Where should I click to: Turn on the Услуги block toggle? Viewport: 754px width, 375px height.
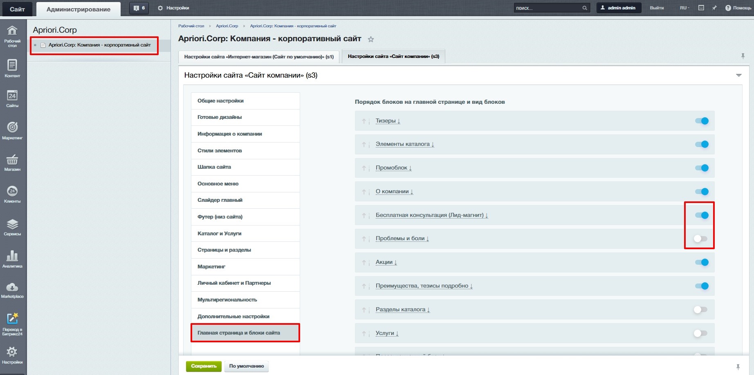pos(700,333)
